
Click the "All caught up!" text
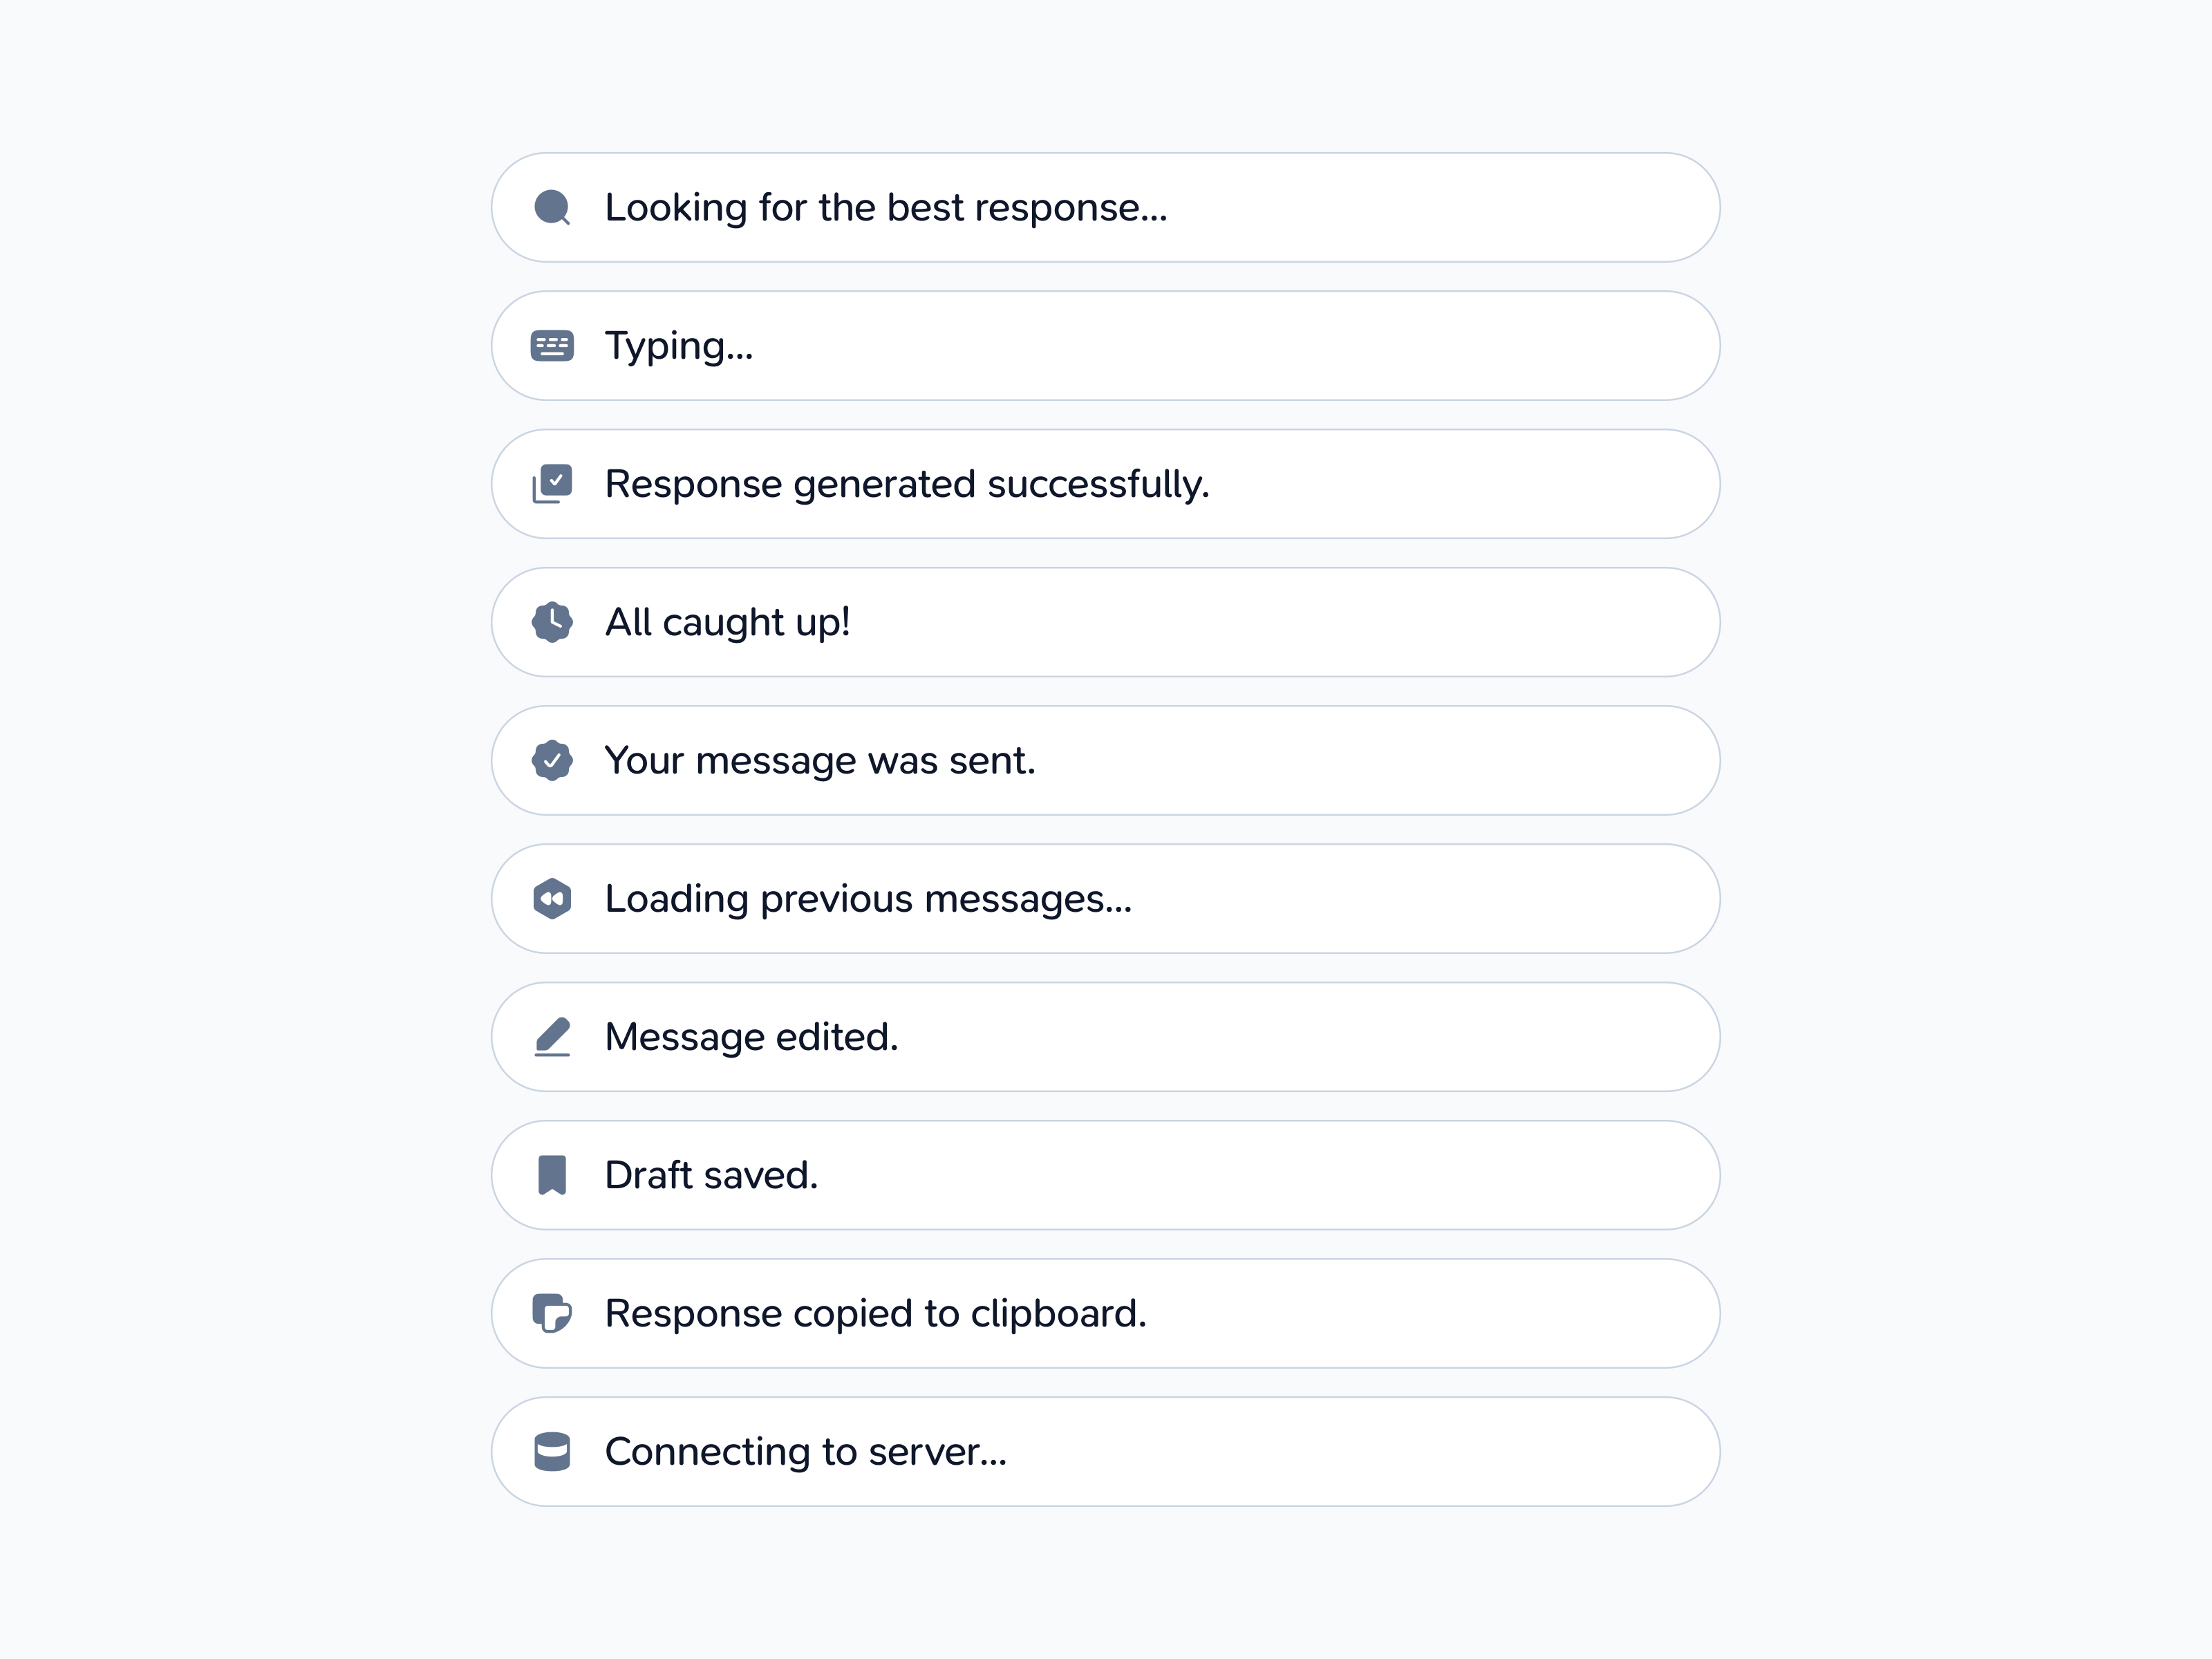[728, 622]
